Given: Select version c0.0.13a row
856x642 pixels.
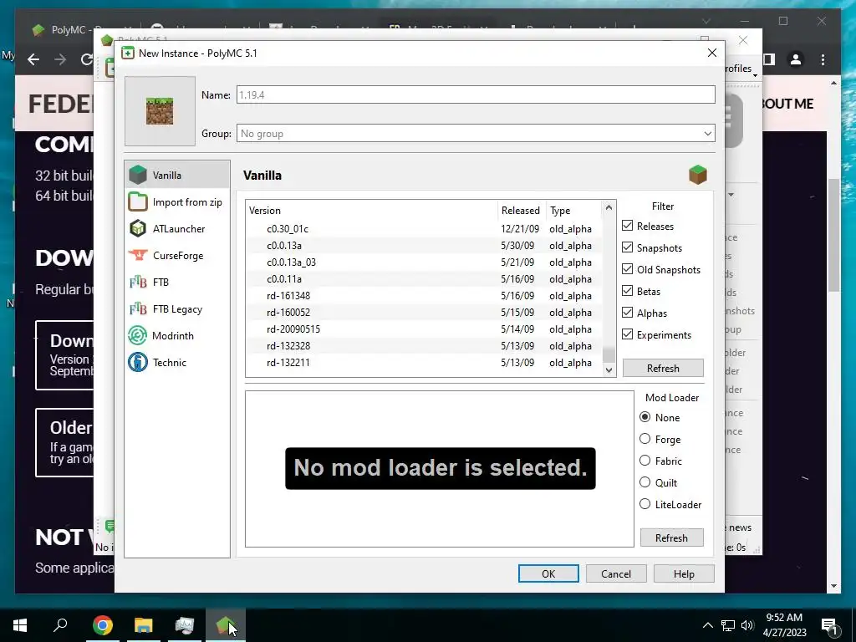Looking at the screenshot, I should [424, 246].
